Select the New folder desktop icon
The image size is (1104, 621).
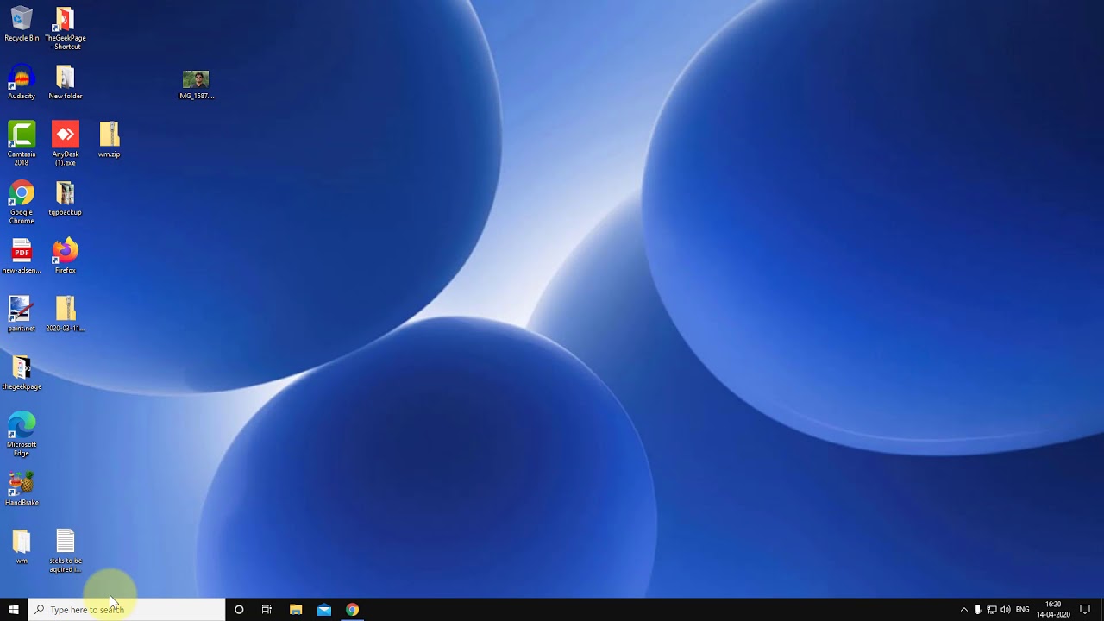[66, 83]
